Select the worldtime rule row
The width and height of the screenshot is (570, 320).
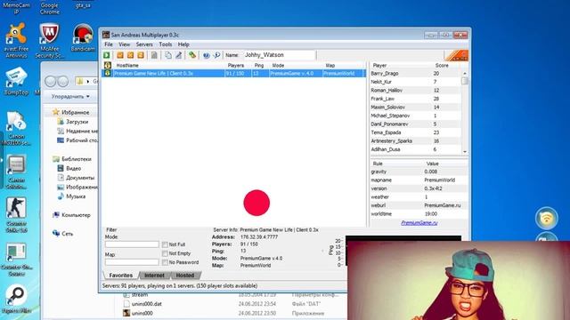tap(419, 213)
